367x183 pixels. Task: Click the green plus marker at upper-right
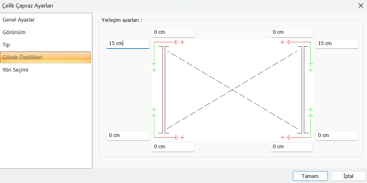tap(310, 70)
